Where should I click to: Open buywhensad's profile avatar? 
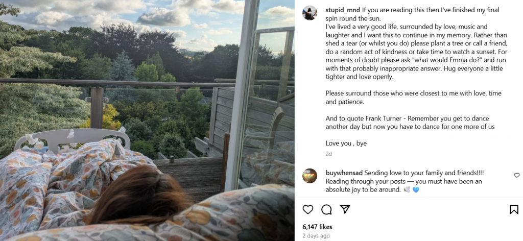[x=310, y=176]
